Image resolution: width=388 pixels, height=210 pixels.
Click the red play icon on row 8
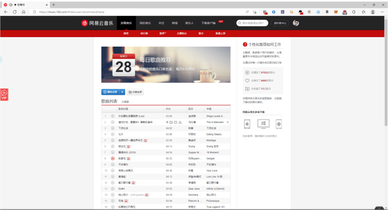(x=113, y=159)
